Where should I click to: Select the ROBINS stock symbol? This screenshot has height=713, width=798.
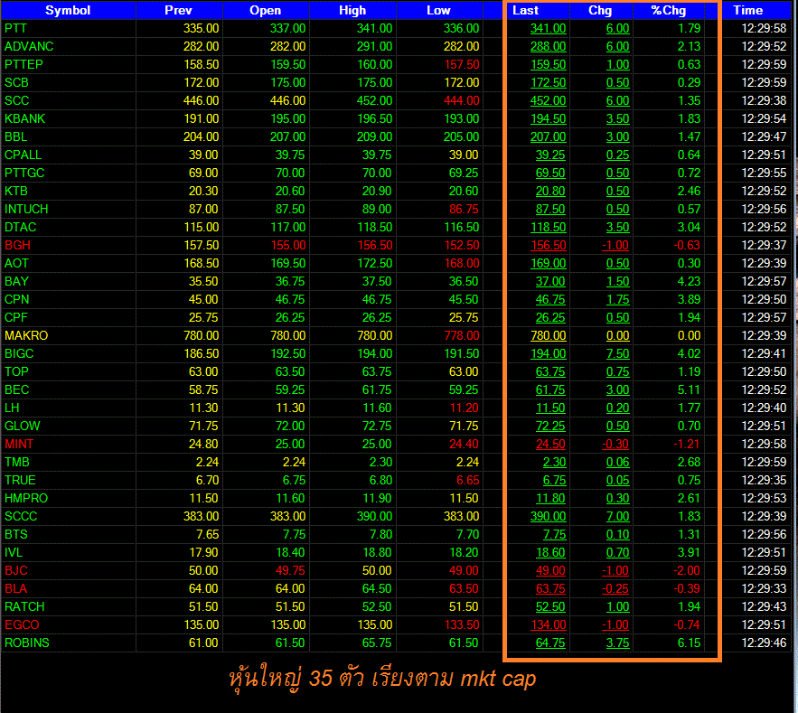click(27, 643)
